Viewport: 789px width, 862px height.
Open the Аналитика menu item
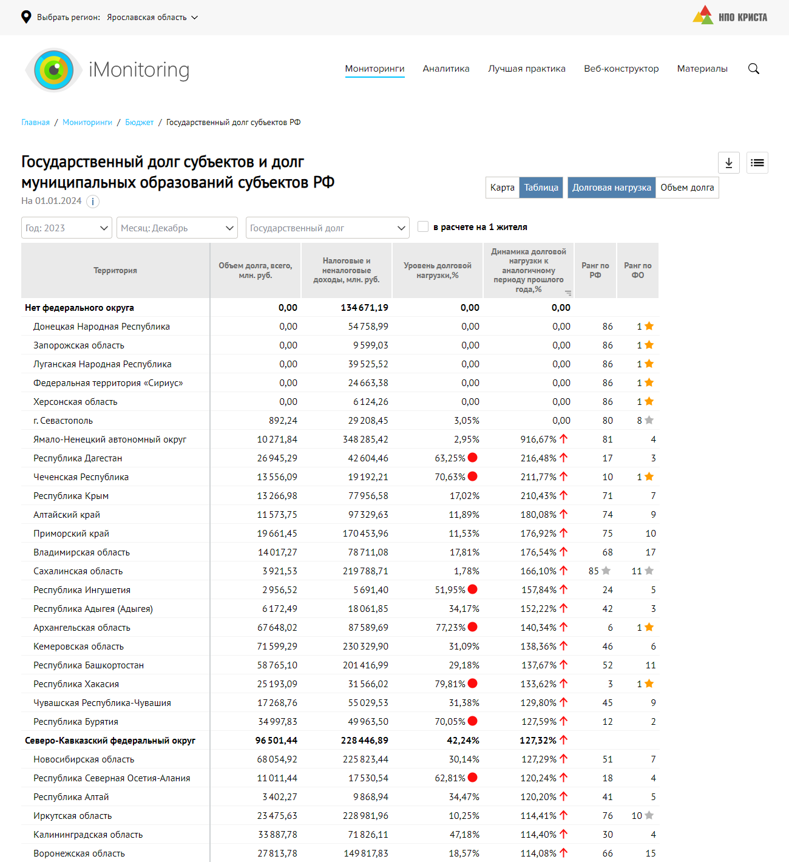point(446,69)
